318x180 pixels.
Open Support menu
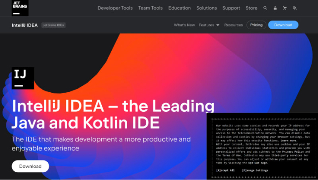pos(231,8)
